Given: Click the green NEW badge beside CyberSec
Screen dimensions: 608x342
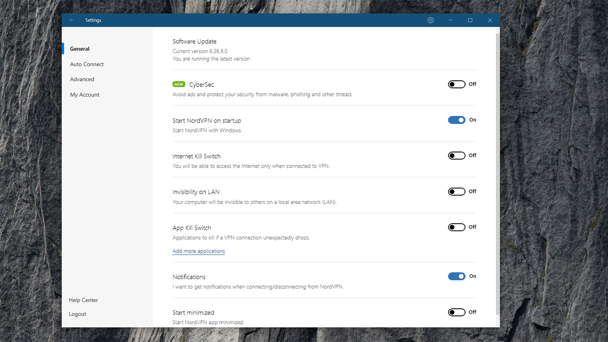Looking at the screenshot, I should [179, 85].
